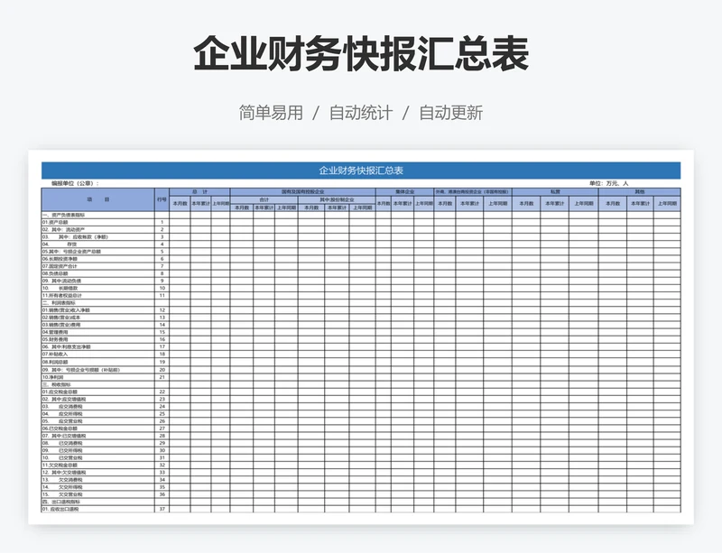This screenshot has height=553, width=722.
Task: Select the 集体企业 group header
Action: click(404, 191)
